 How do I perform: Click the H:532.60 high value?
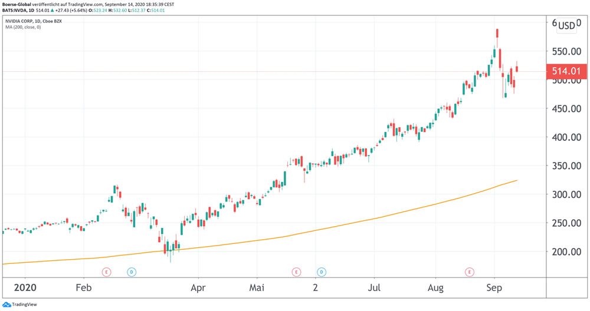point(117,10)
